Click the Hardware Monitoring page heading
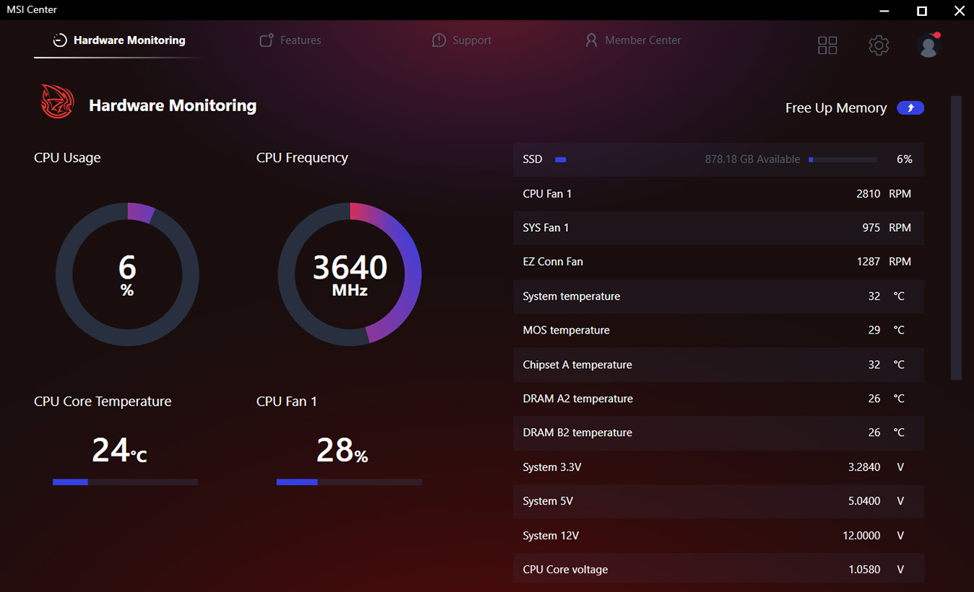 tap(173, 105)
